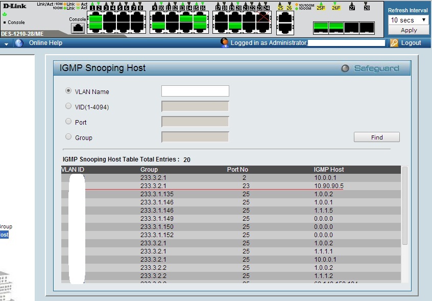Expand the menu arrow beside Online Help
432x301 pixels.
point(7,43)
